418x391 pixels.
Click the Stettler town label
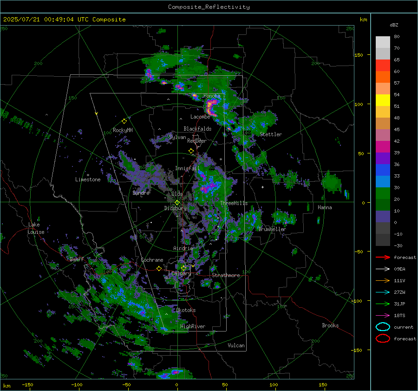coord(271,134)
